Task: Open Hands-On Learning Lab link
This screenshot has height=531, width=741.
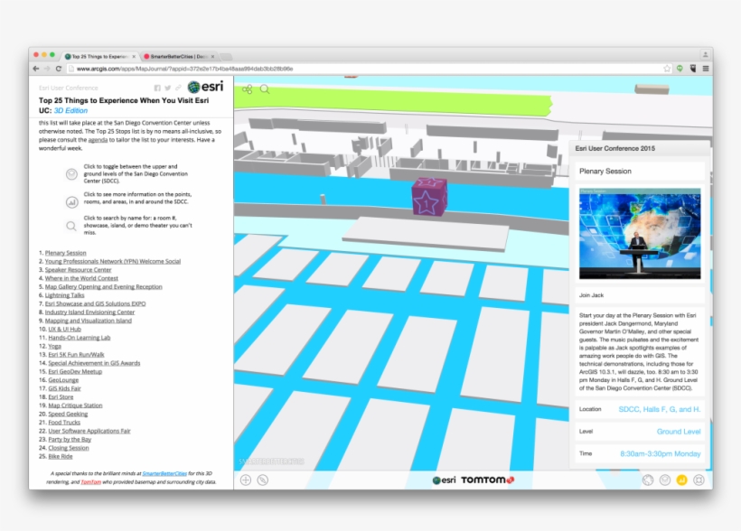Action: pyautogui.click(x=79, y=338)
